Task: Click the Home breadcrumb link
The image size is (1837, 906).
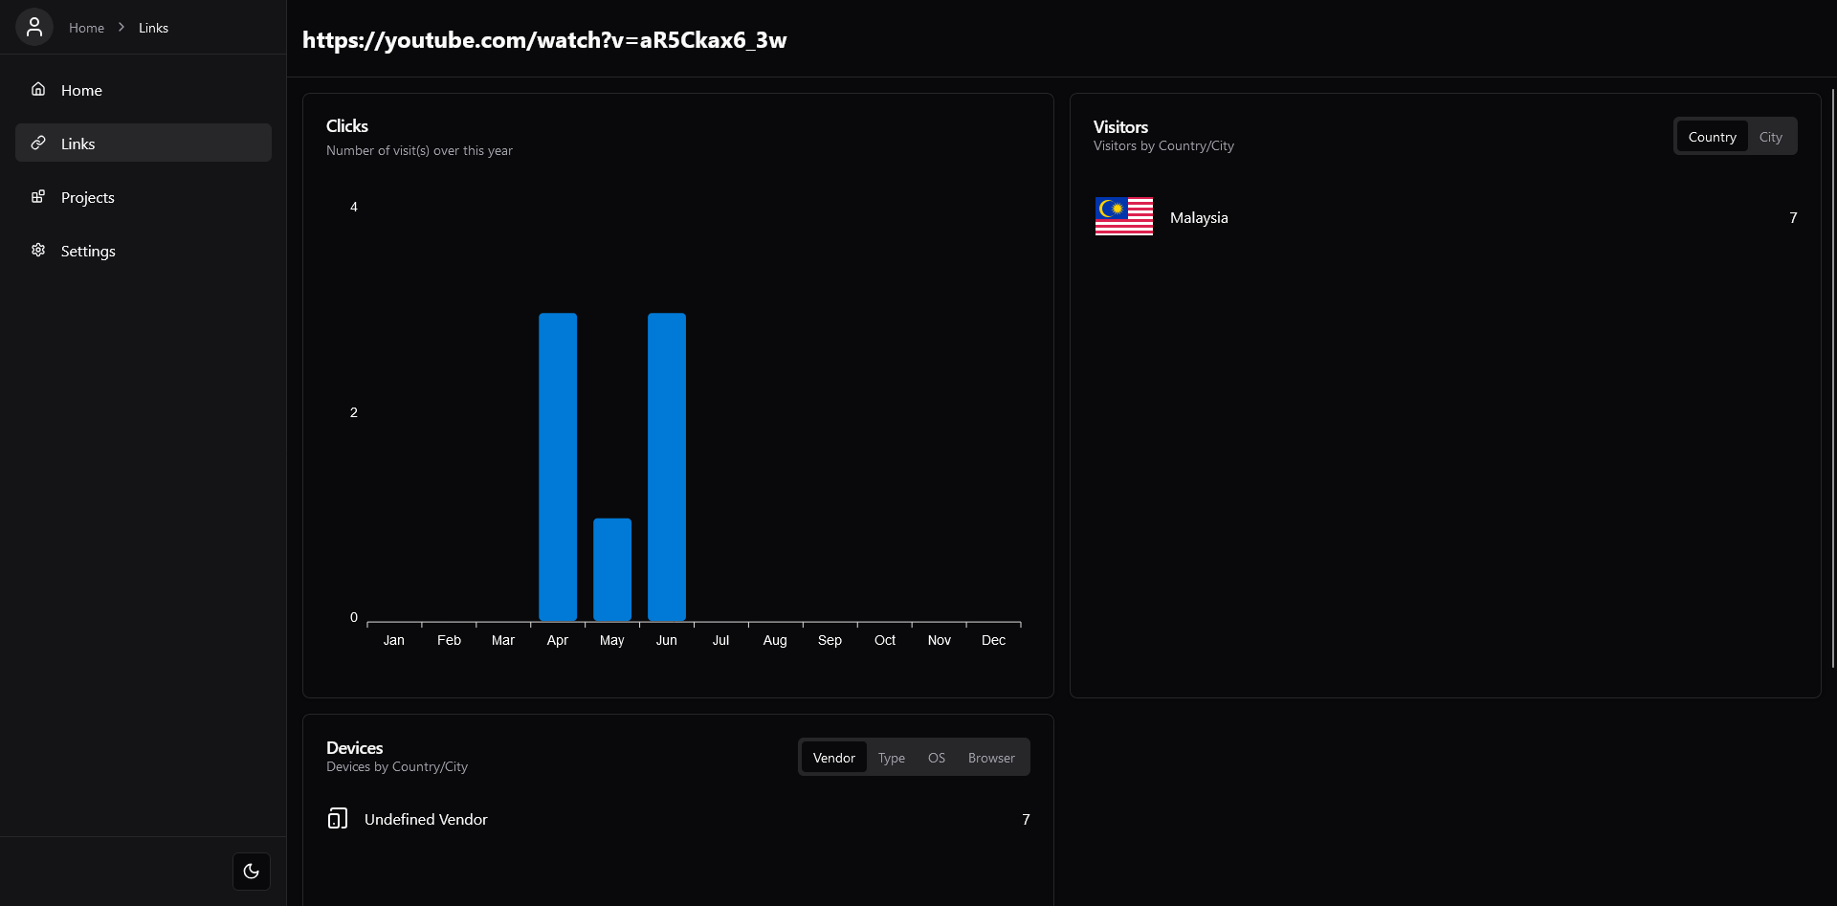Action: [86, 27]
